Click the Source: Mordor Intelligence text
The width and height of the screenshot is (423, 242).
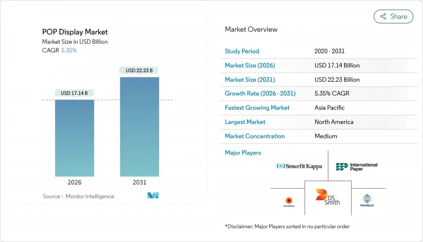coord(78,197)
